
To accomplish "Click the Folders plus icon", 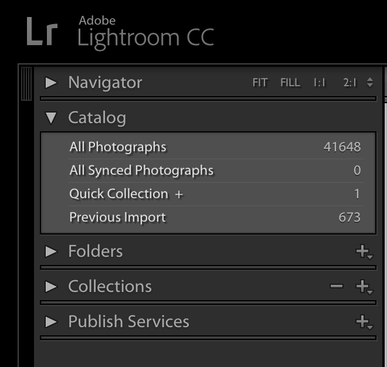I will 364,252.
